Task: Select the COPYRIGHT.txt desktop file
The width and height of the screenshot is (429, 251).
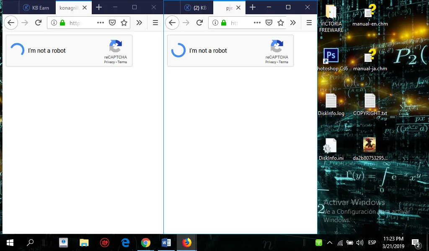Action: click(x=370, y=105)
